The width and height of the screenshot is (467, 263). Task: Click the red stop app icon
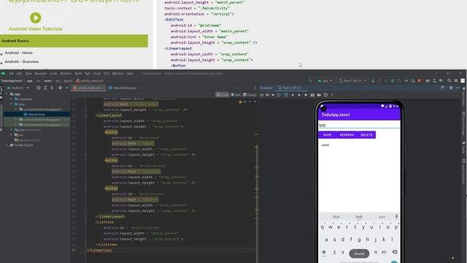click(420, 80)
